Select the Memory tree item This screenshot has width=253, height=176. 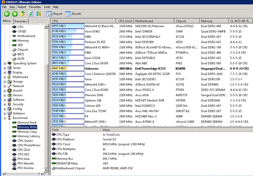[x=23, y=41]
